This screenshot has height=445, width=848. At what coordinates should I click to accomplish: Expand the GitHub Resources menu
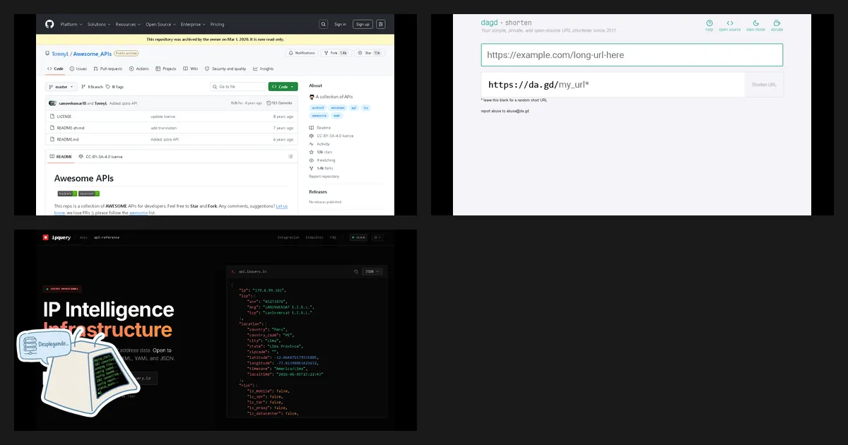pos(128,24)
